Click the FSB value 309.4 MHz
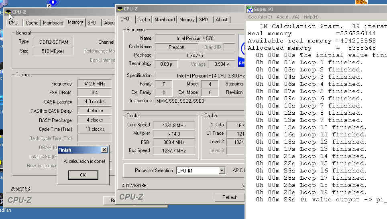This screenshot has height=219, width=387. pos(174,142)
